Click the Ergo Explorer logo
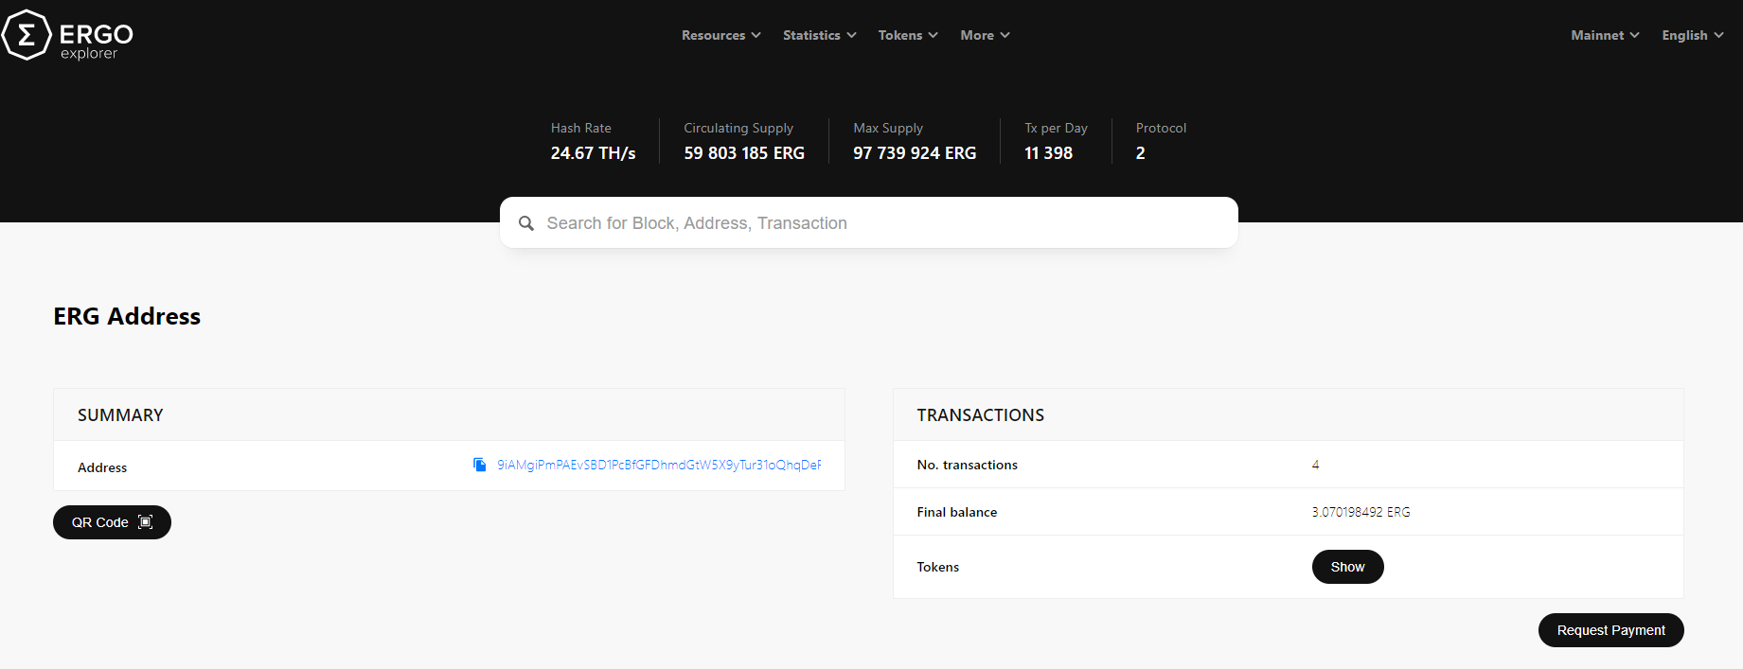 68,36
